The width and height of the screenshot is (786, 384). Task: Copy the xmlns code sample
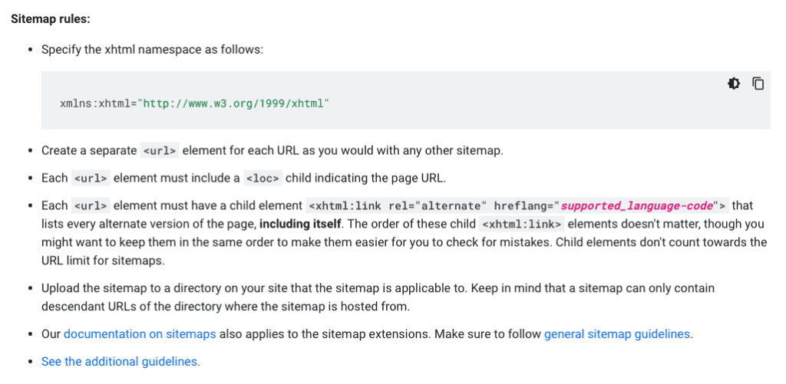(x=758, y=84)
